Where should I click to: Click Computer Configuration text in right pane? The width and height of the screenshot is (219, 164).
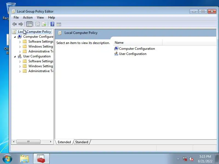137,49
